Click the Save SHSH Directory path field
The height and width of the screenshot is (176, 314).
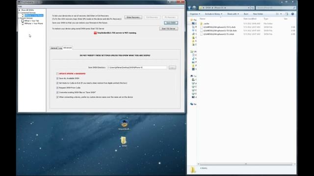pos(137,67)
